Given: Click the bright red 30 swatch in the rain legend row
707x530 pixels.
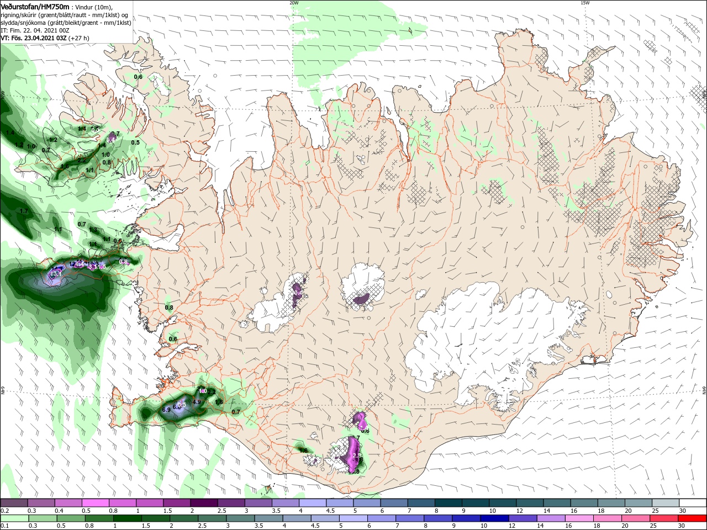Looking at the screenshot, I should 693,518.
